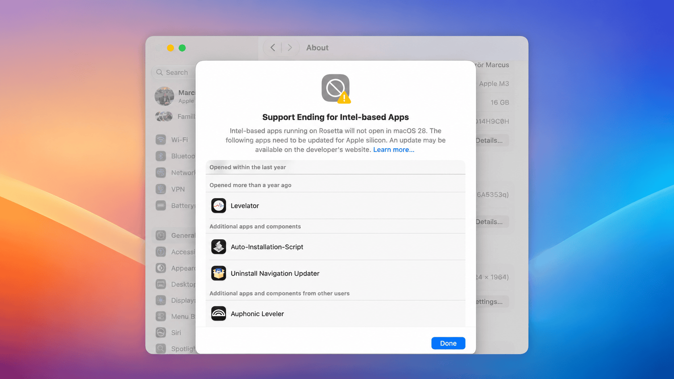This screenshot has height=379, width=674.
Task: Open the Accessibility sidebar icon
Action: (x=161, y=252)
